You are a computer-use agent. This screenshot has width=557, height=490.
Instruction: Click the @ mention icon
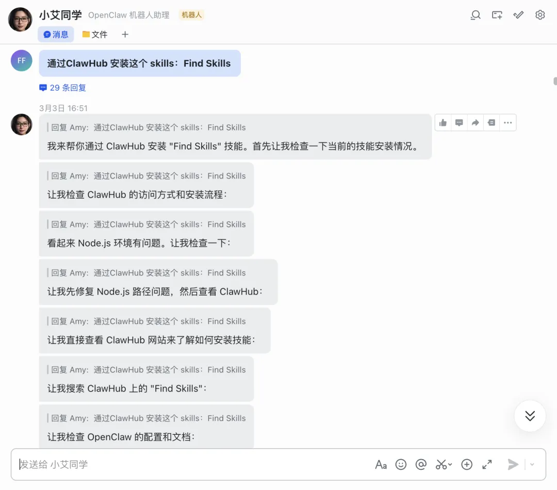pos(421,464)
